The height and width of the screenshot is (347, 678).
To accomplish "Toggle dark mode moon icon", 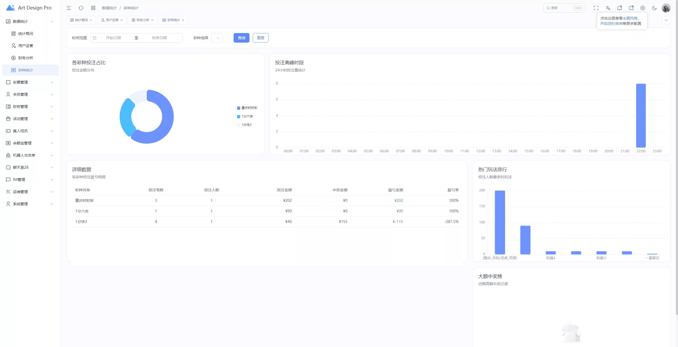I will click(654, 8).
